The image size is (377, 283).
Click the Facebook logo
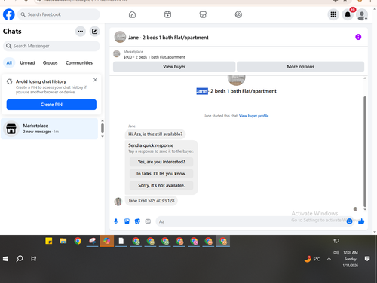coord(9,14)
